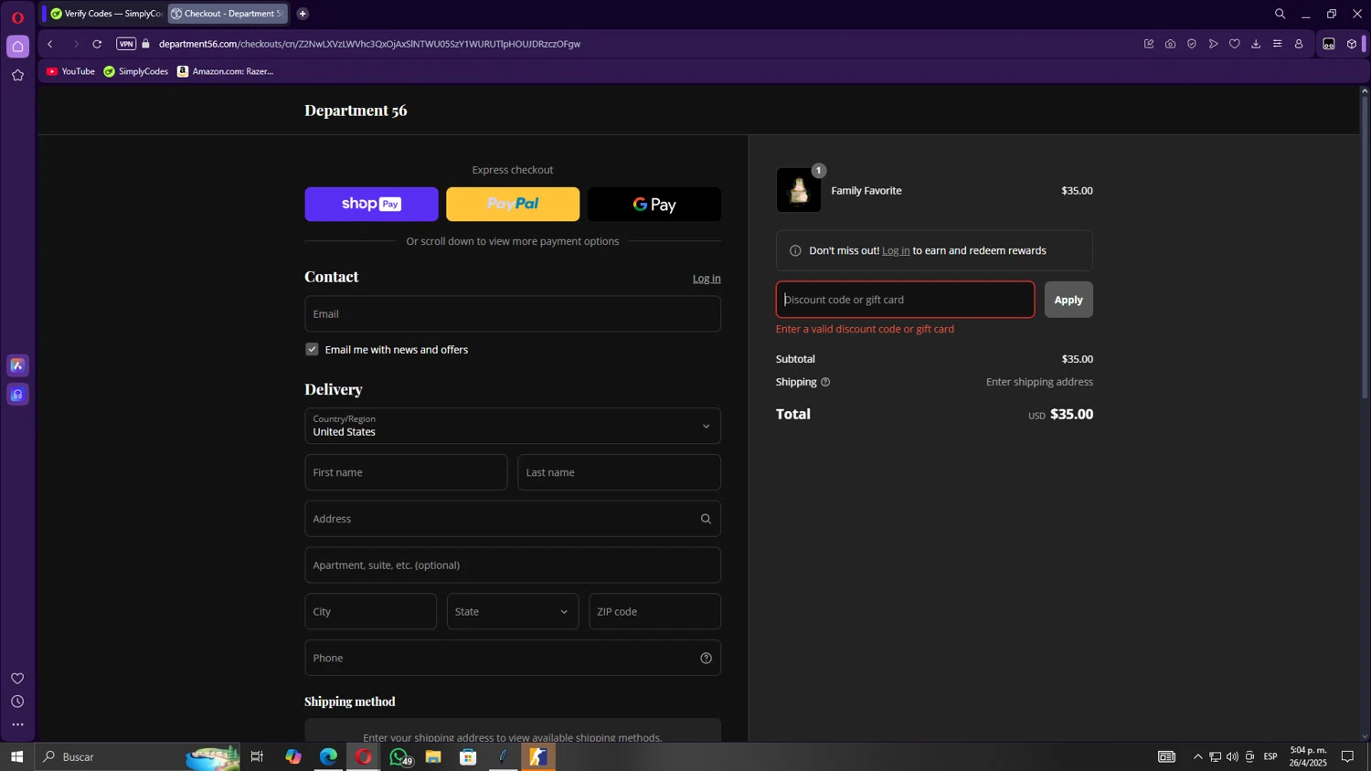Open the extensions cube icon
The image size is (1371, 771).
[1352, 44]
